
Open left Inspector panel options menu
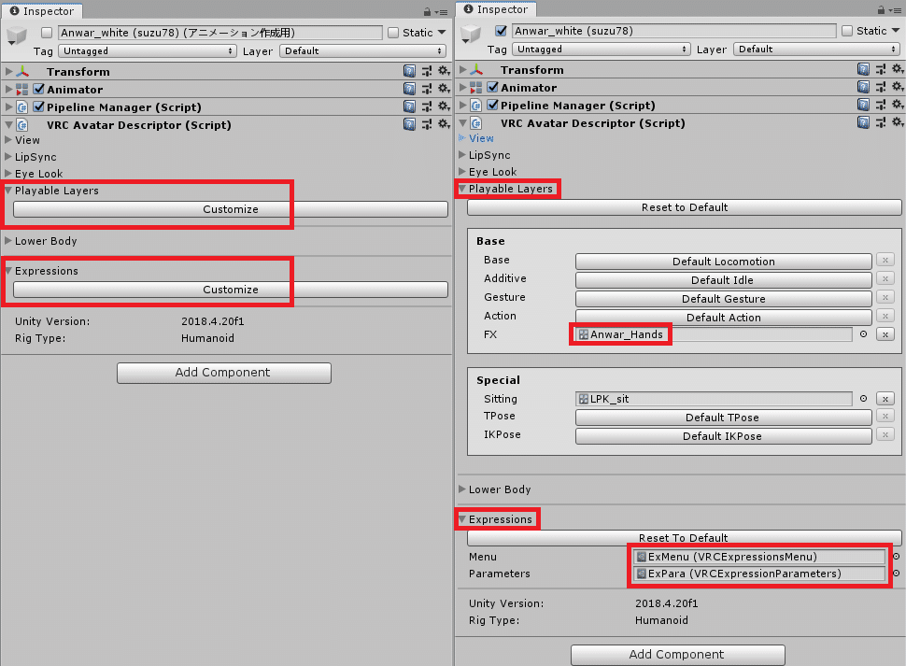tap(442, 12)
